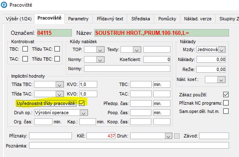This screenshot has width=239, height=157.
Task: Switch to the Výběr (1/24) tab
Action: pos(19,19)
